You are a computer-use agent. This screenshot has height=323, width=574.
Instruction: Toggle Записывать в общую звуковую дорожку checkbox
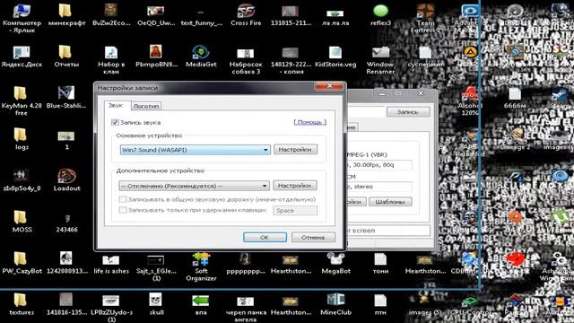pyautogui.click(x=123, y=199)
